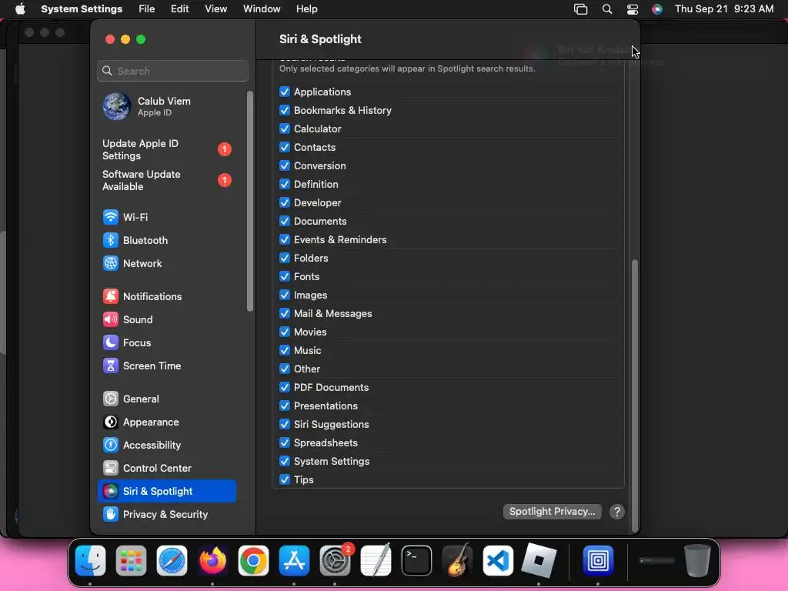Launch Safari from the Dock
This screenshot has height=591, width=788.
tap(172, 560)
